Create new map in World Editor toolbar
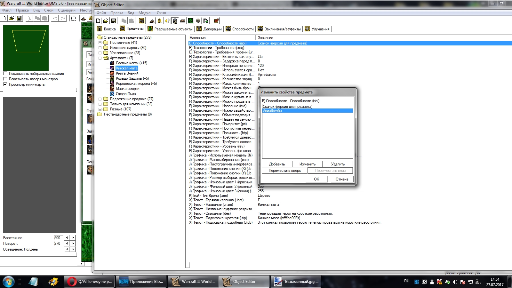 (4, 18)
